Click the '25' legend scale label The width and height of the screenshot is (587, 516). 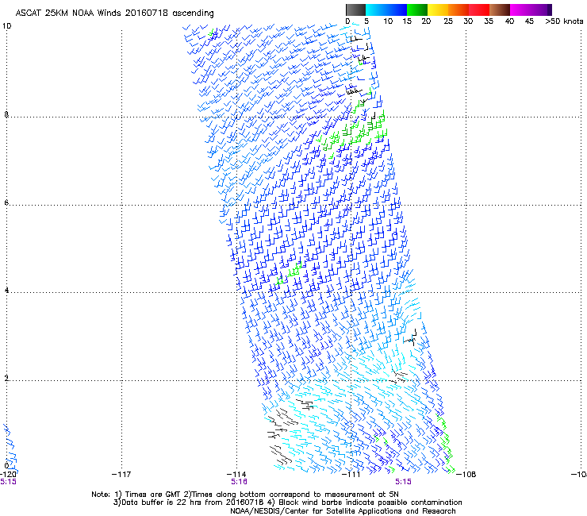(448, 21)
